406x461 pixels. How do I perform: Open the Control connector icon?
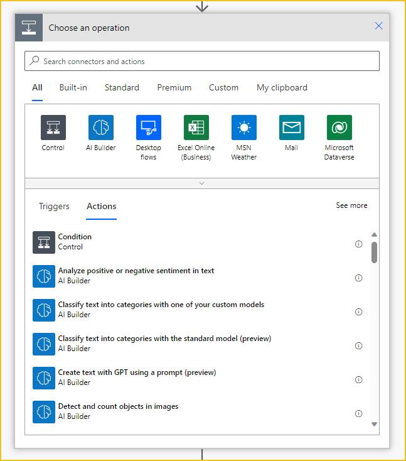[53, 127]
